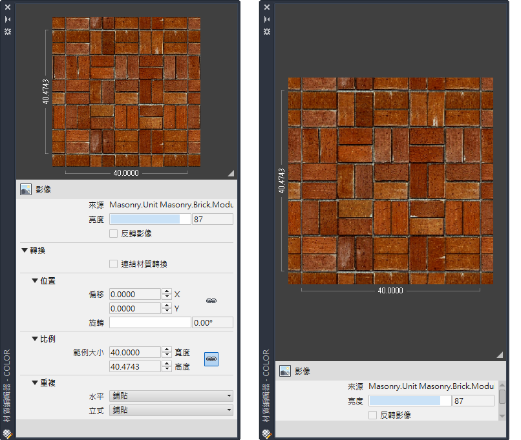Click source file name in right palette
This screenshot has width=521, height=440.
[x=431, y=386]
